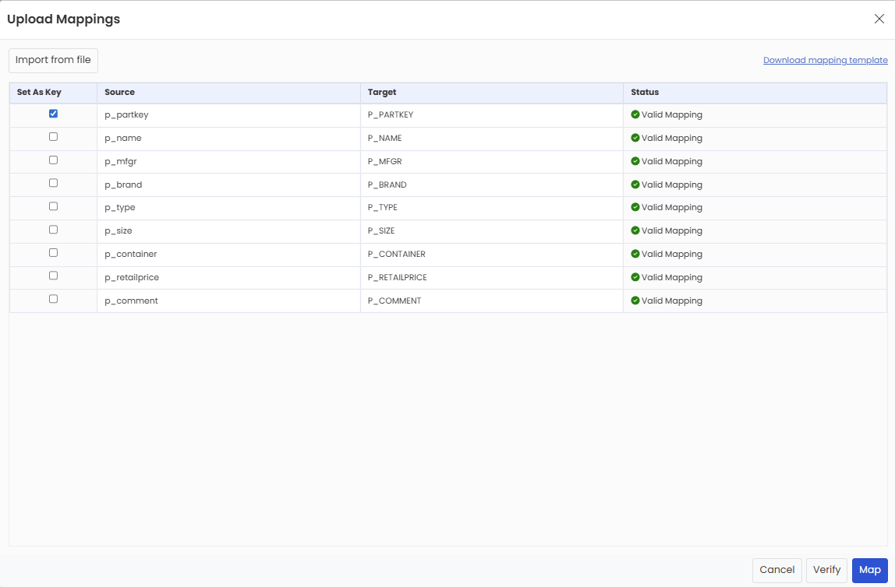Click Valid Mapping text in p_partkey row
The image size is (895, 587).
click(672, 115)
